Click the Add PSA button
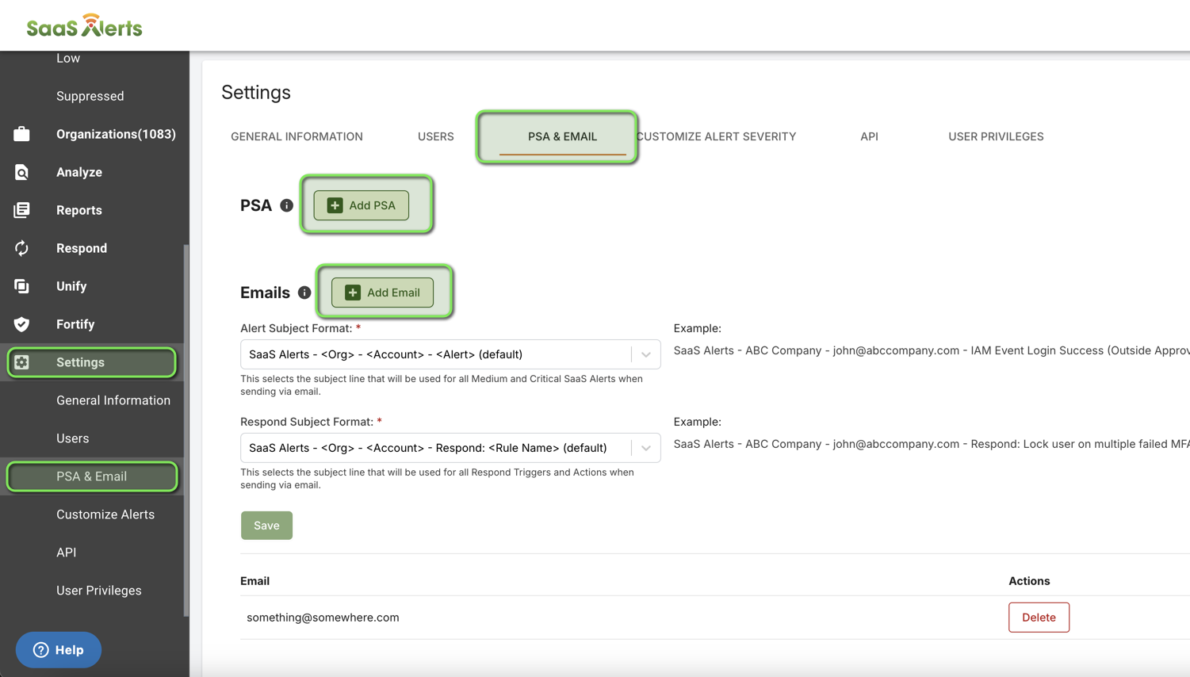The height and width of the screenshot is (677, 1190). [x=362, y=205]
